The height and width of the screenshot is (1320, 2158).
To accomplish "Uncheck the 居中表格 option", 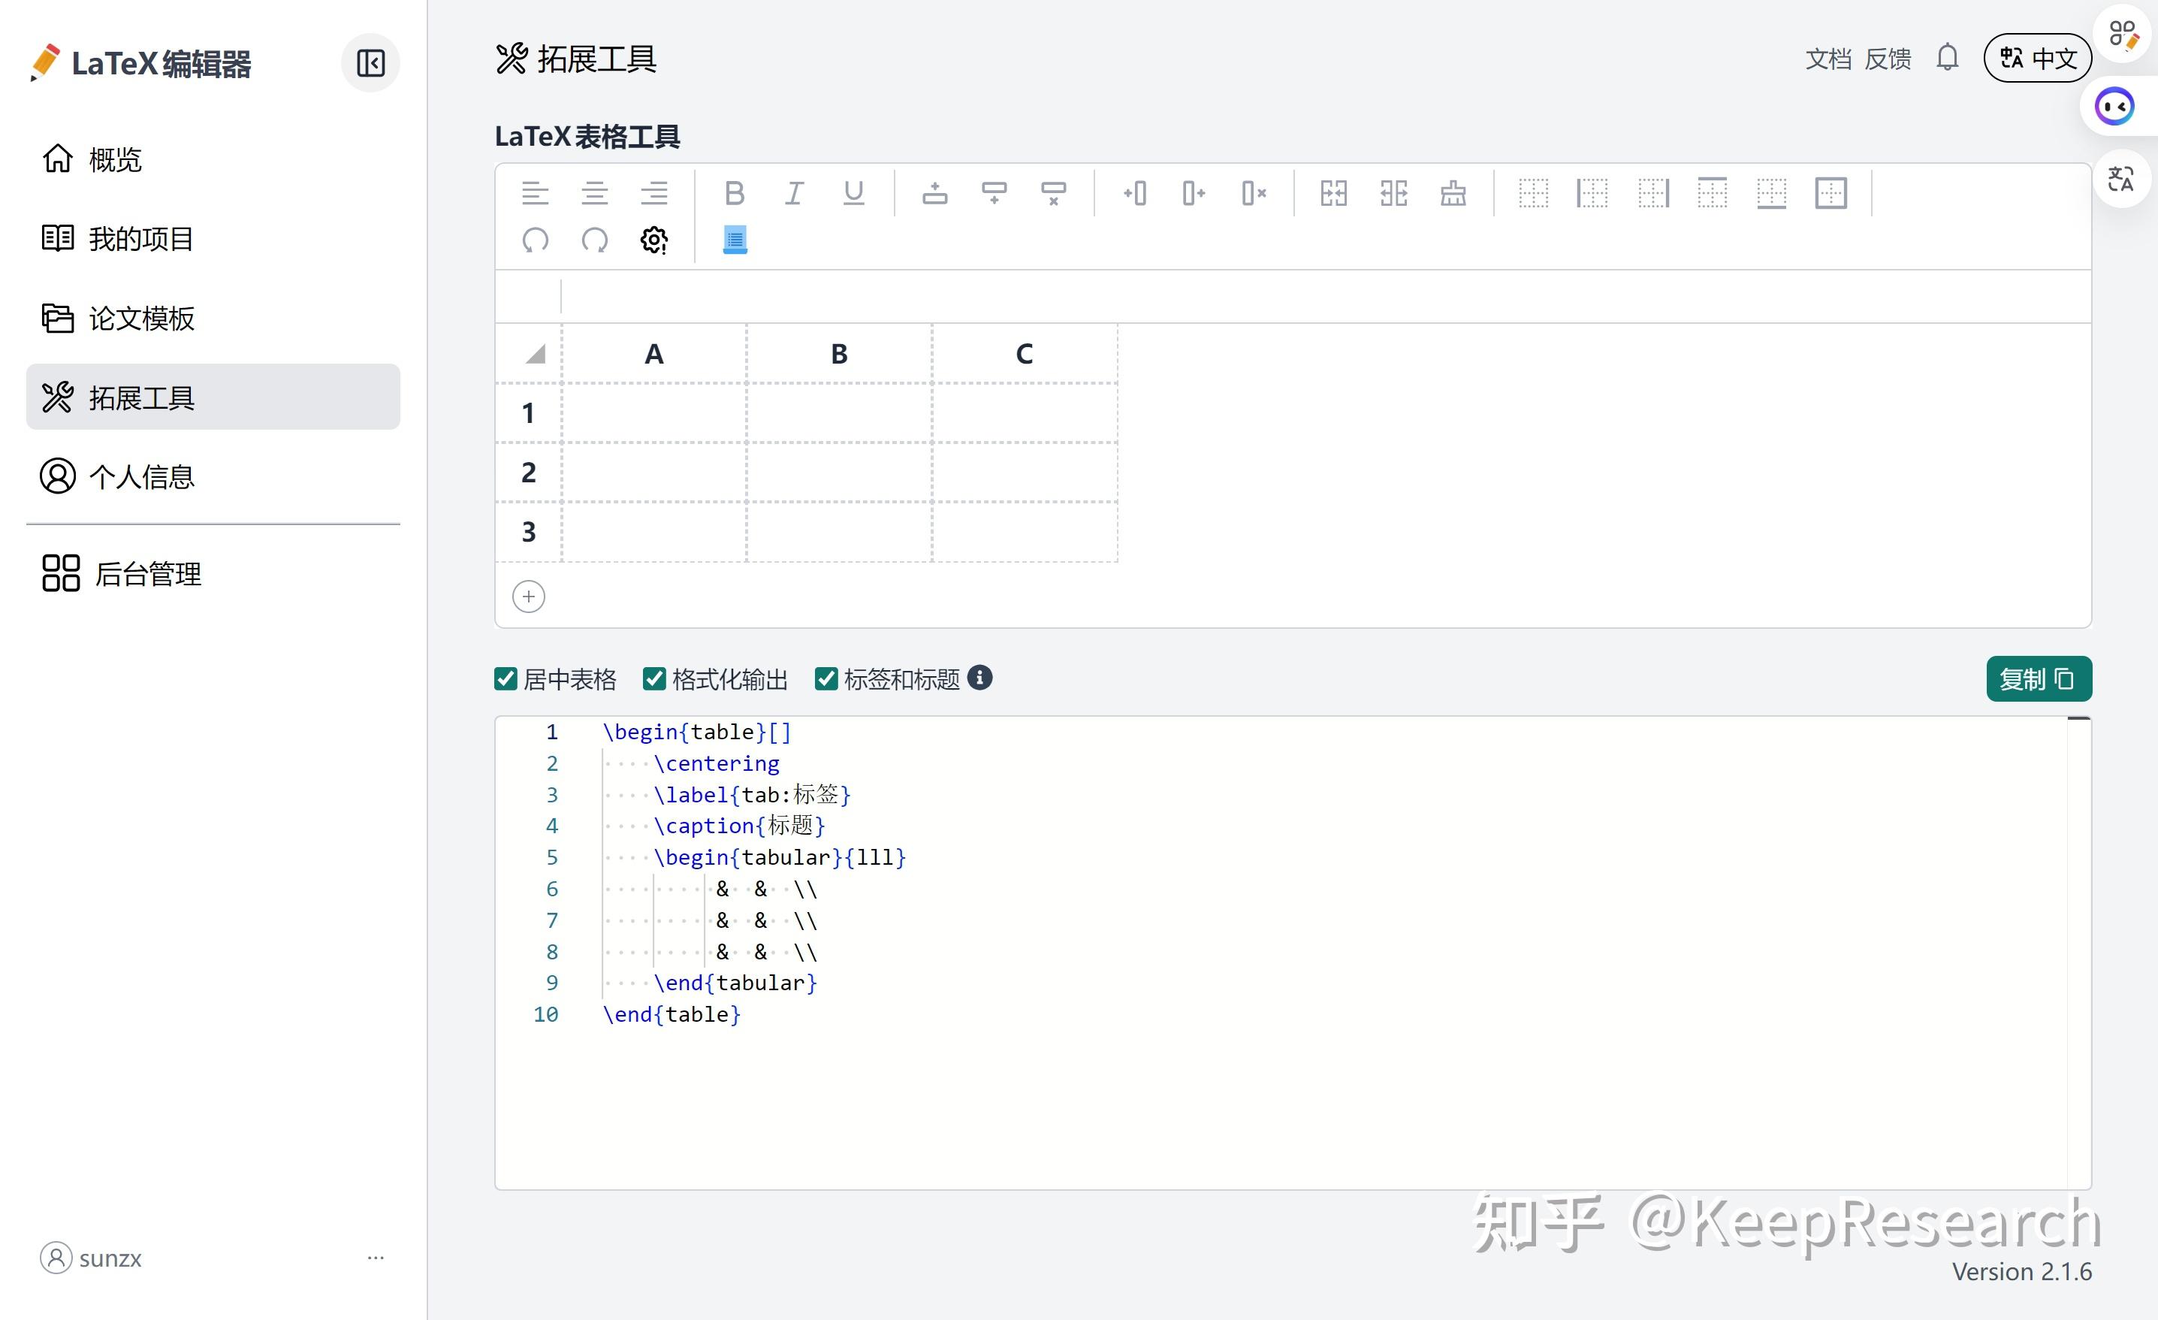I will [x=506, y=679].
